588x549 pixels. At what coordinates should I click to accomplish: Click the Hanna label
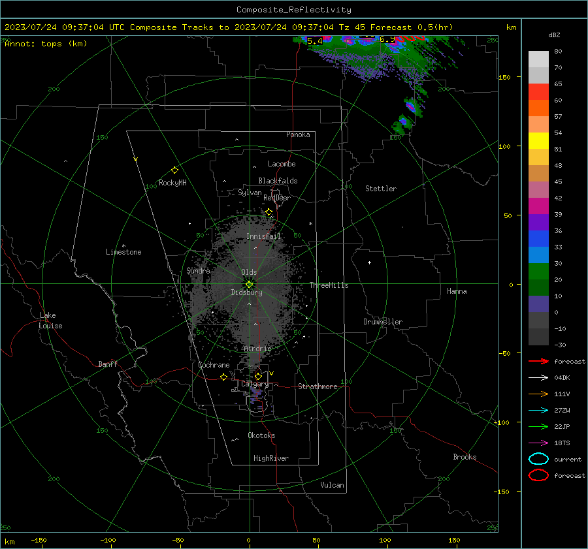[457, 291]
